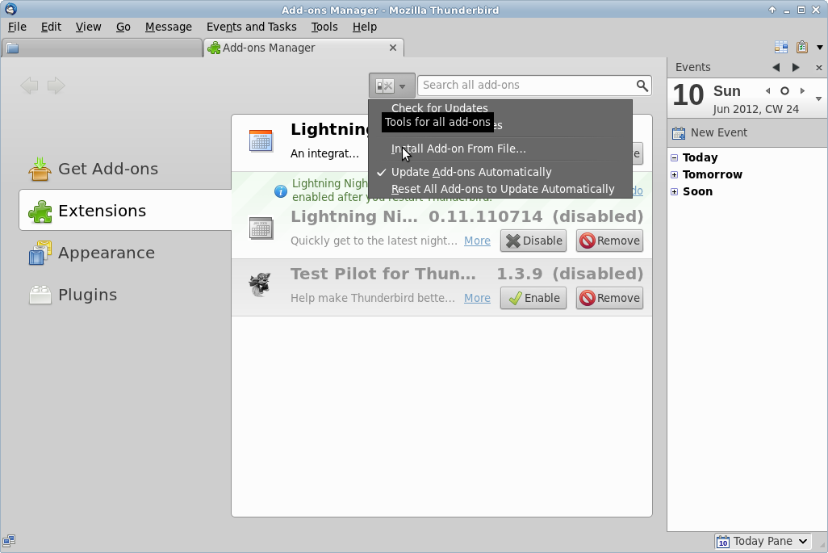Click the restart info notification icon
This screenshot has width=828, height=553.
[281, 191]
